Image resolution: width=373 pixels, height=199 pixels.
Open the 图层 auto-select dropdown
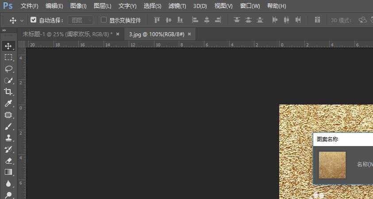[x=81, y=20]
